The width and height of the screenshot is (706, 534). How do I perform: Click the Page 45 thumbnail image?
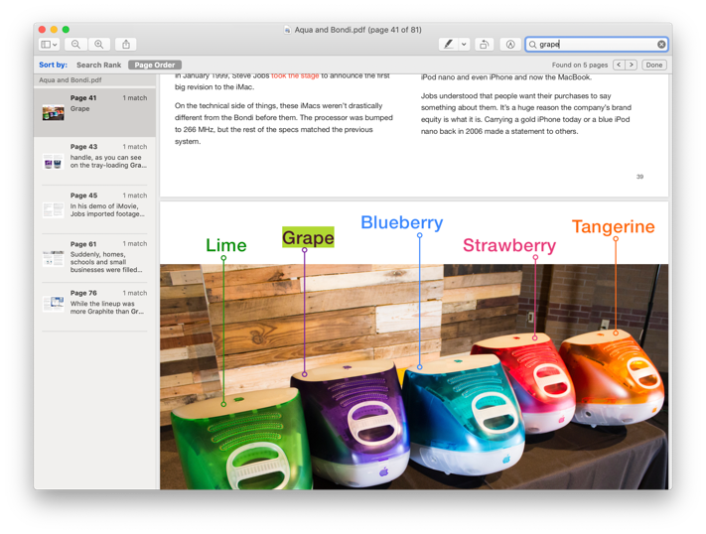(54, 209)
